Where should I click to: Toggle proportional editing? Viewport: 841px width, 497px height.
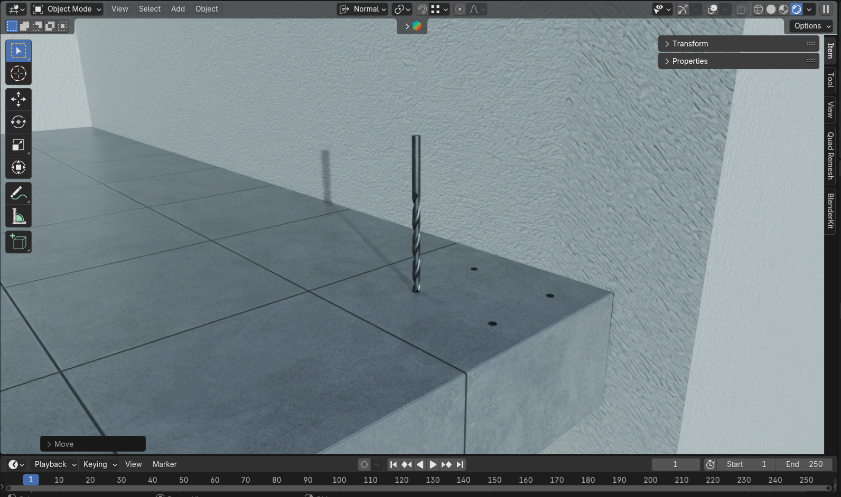pyautogui.click(x=460, y=9)
